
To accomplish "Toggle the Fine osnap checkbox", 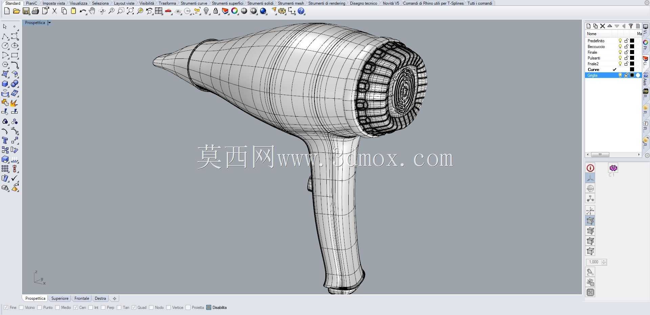I will (x=6, y=308).
